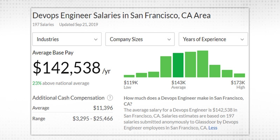Click the $3,295 - $25,466 range value
Viewport: 280px width, 140px height.
[x=92, y=119]
